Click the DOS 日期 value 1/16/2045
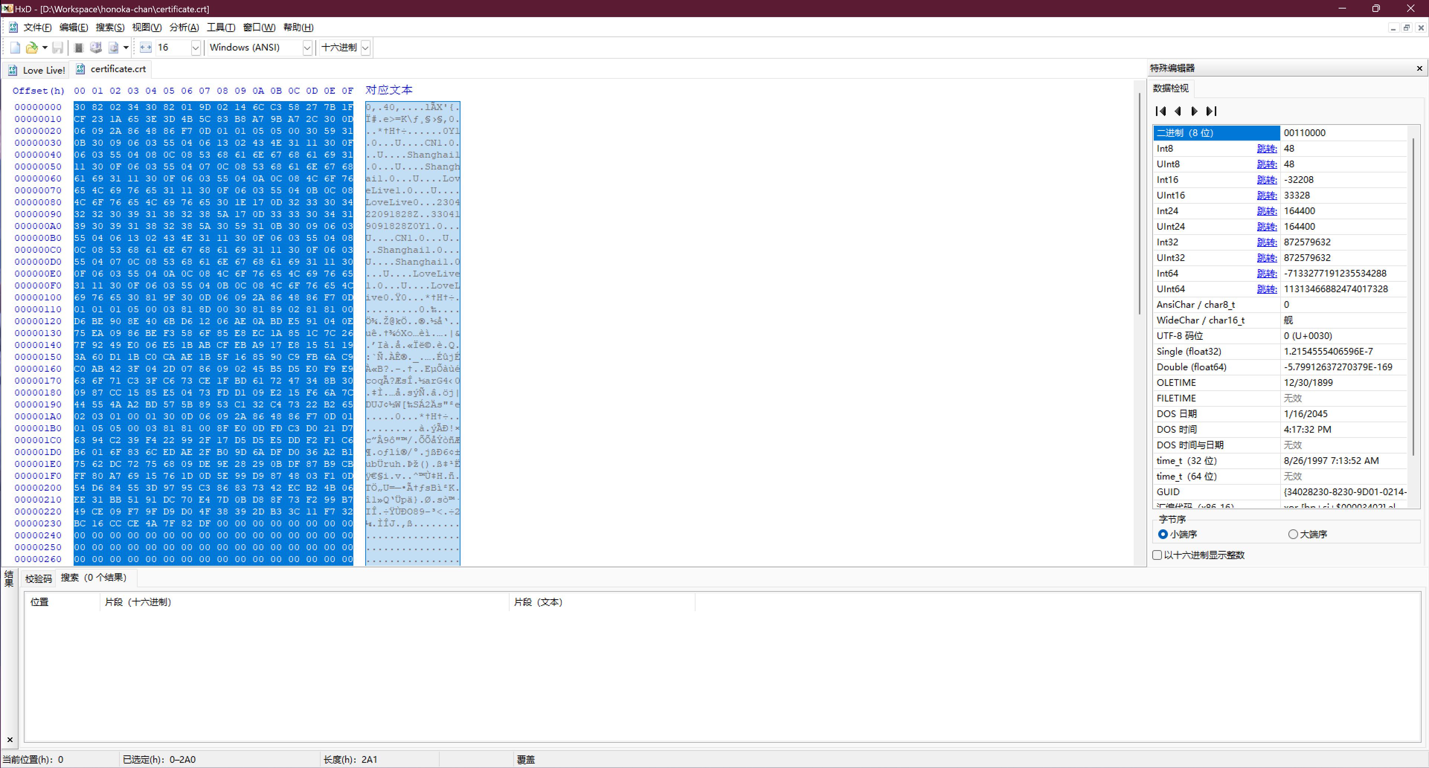 click(1306, 414)
